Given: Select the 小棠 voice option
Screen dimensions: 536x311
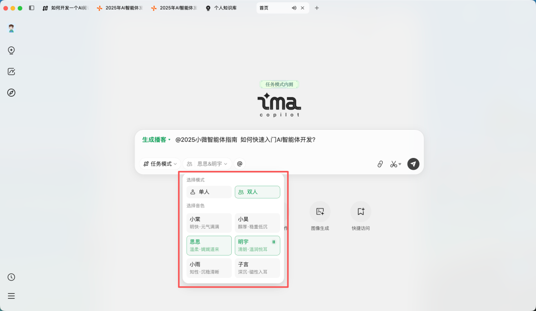Looking at the screenshot, I should [208, 222].
